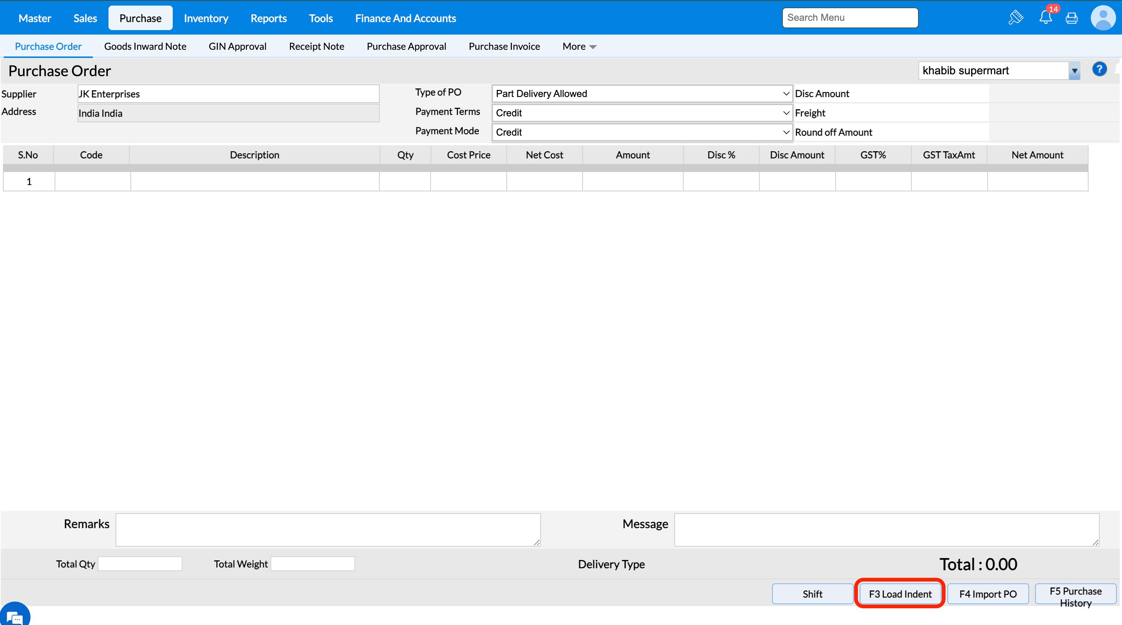Open the Purchase Invoice tab
1122x625 pixels.
504,46
